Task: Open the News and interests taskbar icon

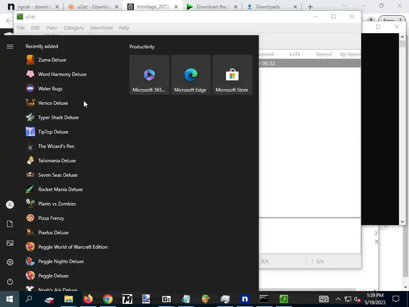Action: (324, 299)
